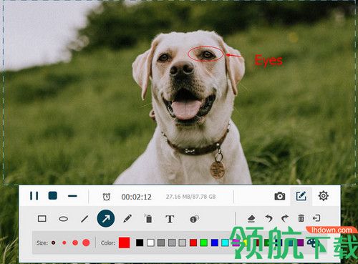Choose the second brush size dot
Image resolution: width=358 pixels, height=264 pixels.
(x=64, y=243)
